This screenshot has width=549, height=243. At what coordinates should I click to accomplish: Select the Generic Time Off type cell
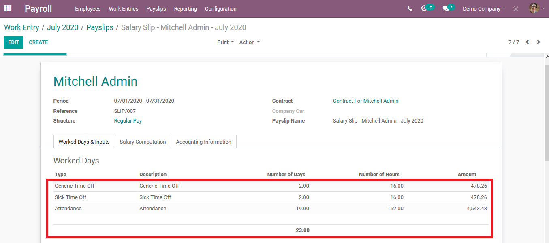pyautogui.click(x=75, y=186)
